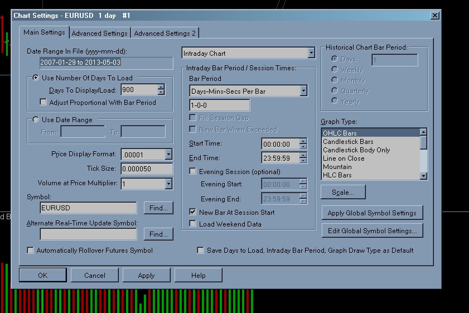The image size is (469, 313).
Task: Open the Price Display Format dropdown
Action: pyautogui.click(x=168, y=155)
